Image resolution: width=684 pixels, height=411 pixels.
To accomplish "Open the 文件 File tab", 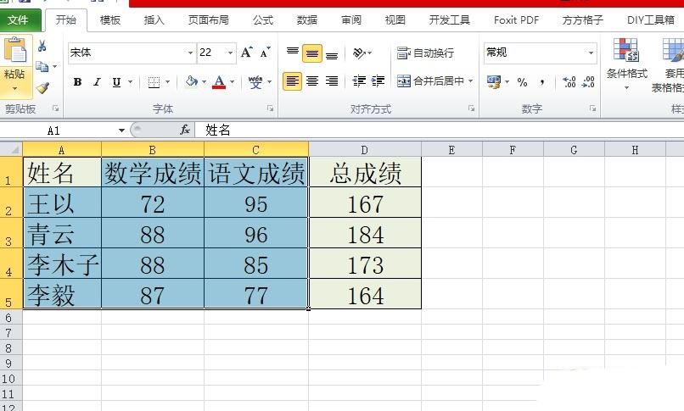I will click(19, 20).
